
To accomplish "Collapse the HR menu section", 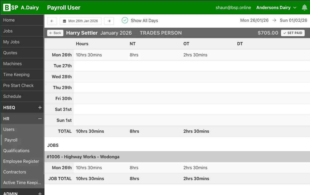I will tap(40, 119).
